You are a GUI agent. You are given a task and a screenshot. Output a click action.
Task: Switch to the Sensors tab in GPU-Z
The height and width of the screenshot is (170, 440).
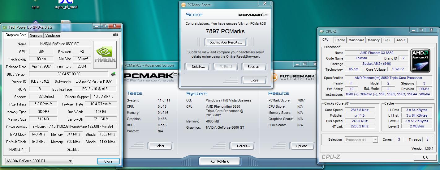click(36, 35)
